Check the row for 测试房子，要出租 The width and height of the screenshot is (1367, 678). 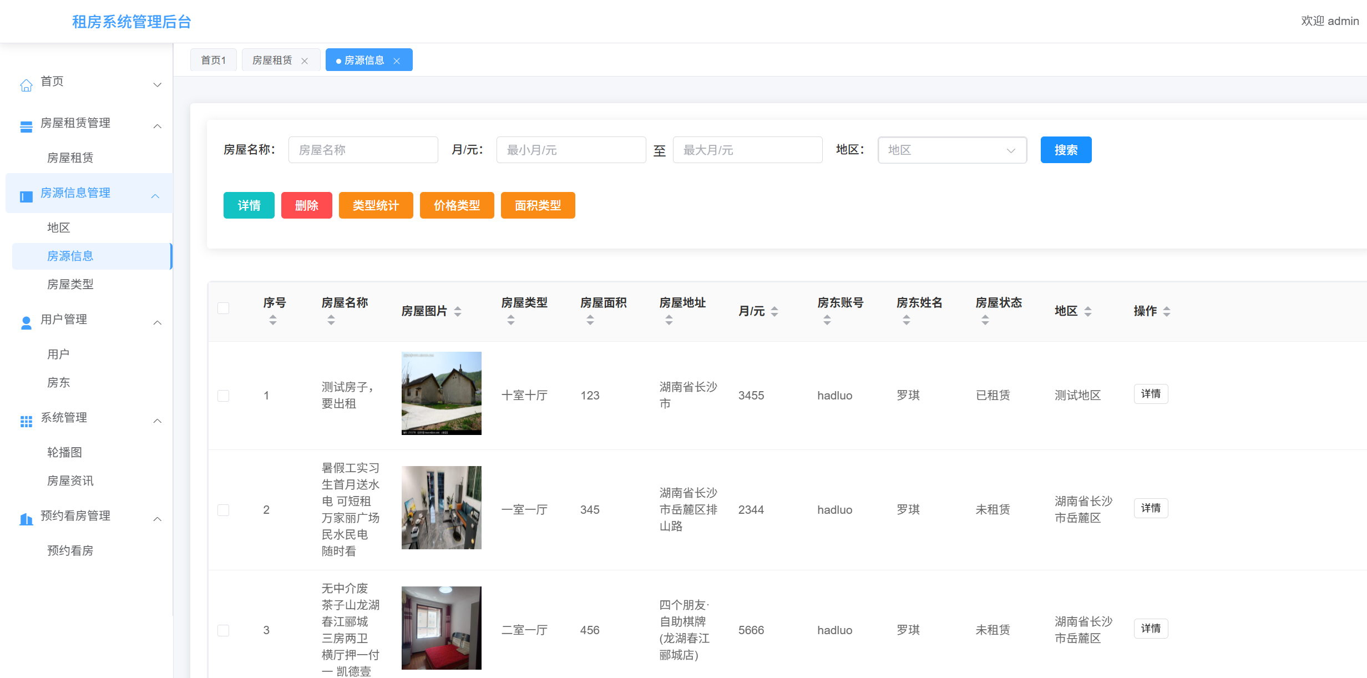(x=224, y=396)
